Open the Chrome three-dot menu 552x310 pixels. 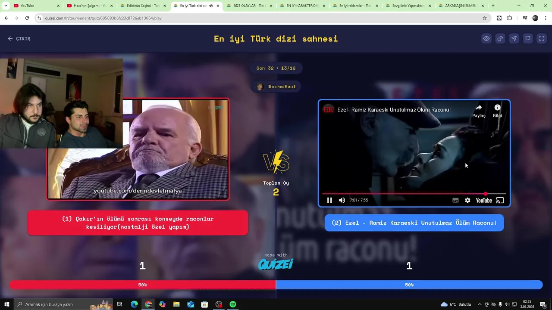tap(546, 18)
